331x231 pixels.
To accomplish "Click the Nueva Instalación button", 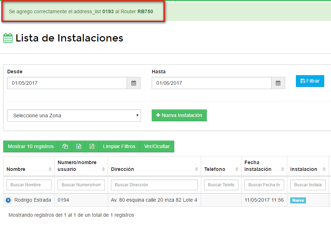I will (179, 115).
